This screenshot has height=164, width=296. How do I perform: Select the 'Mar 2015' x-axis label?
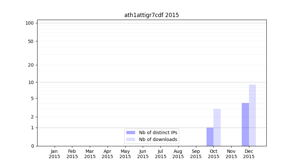[90, 154]
